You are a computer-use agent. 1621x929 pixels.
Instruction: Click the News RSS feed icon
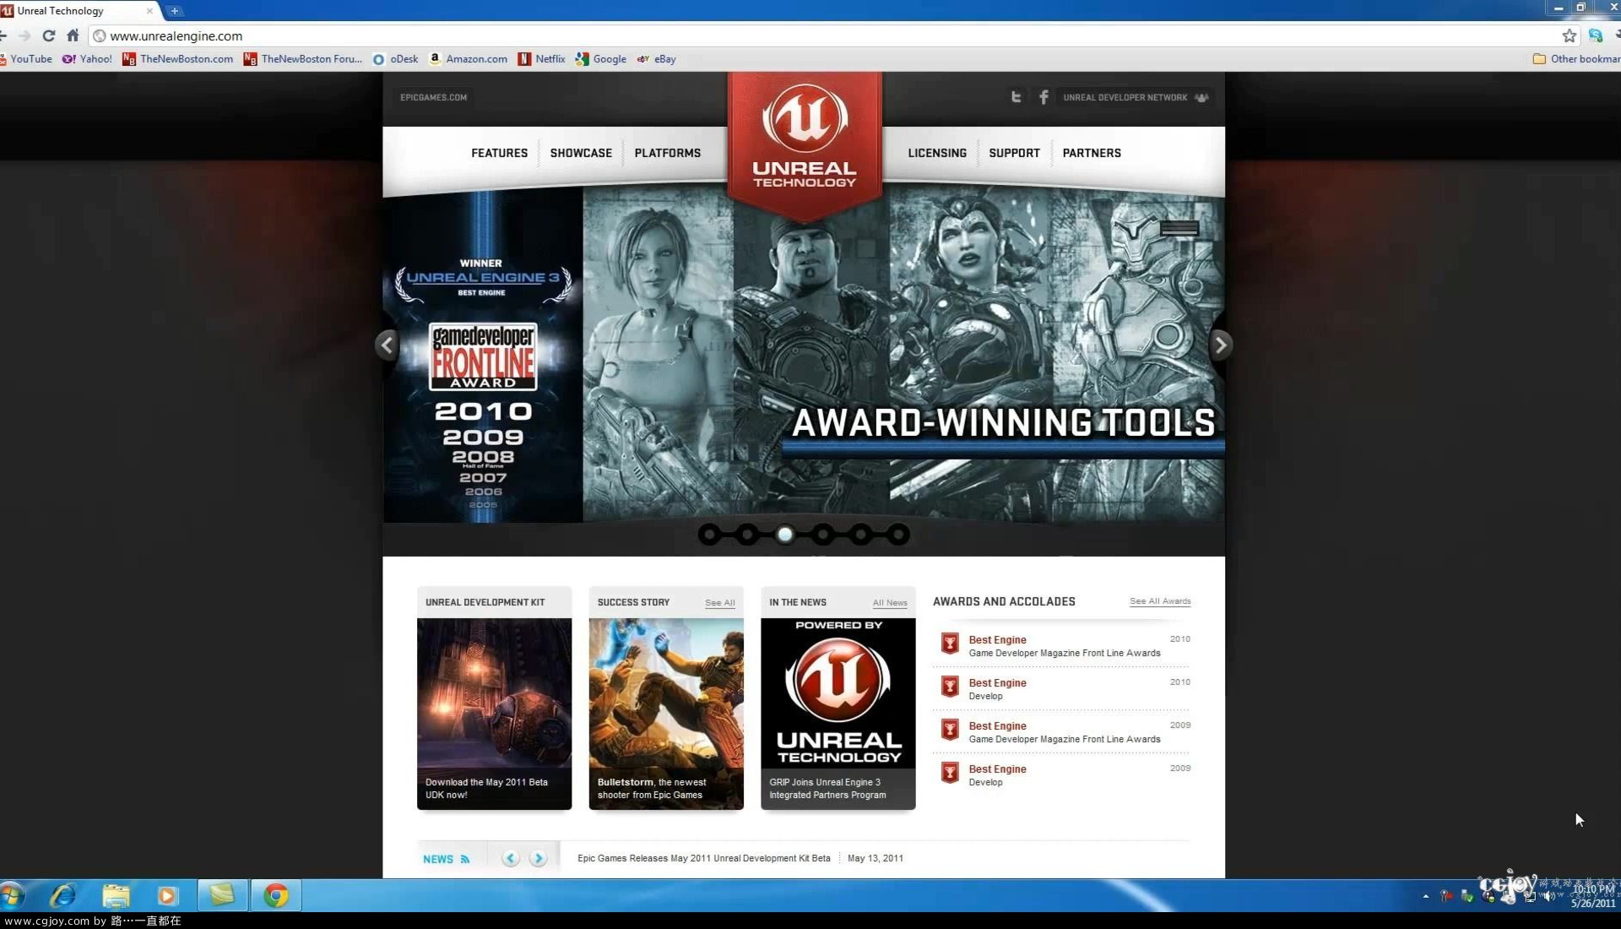pyautogui.click(x=465, y=859)
